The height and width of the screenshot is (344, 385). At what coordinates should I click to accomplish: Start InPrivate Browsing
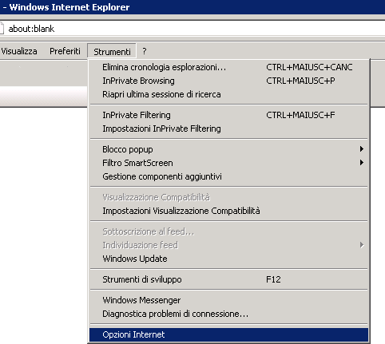[228, 81]
